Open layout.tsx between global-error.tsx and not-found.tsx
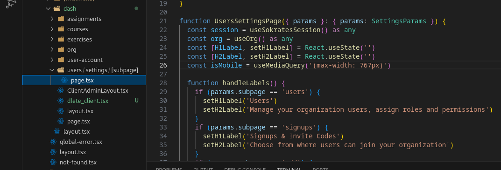The width and height of the screenshot is (501, 170). [x=72, y=152]
